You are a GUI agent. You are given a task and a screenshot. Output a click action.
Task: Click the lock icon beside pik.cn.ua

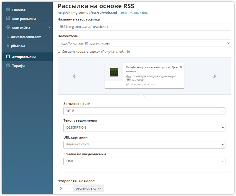point(8,46)
